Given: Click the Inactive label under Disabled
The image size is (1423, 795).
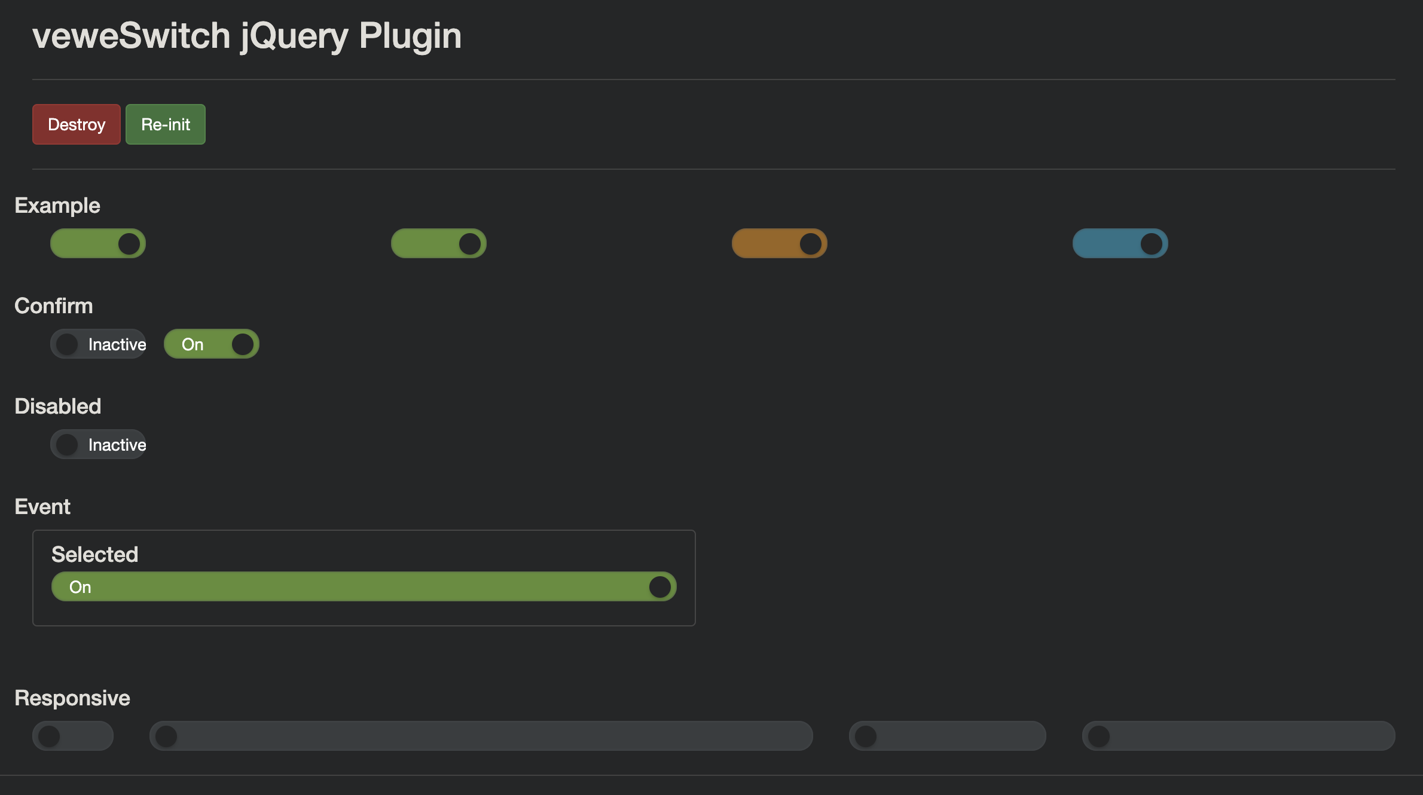Looking at the screenshot, I should click(x=117, y=444).
